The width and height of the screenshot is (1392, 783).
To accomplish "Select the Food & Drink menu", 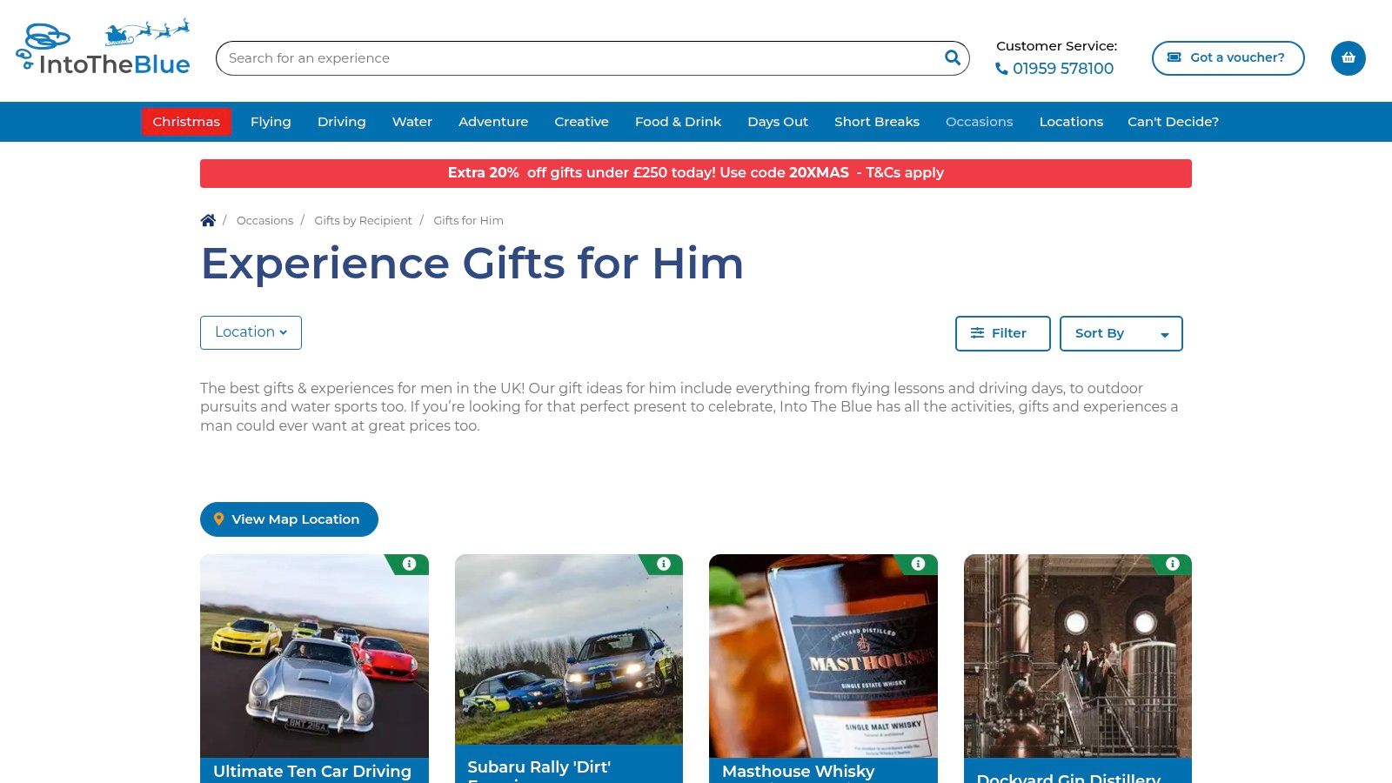I will (x=678, y=122).
